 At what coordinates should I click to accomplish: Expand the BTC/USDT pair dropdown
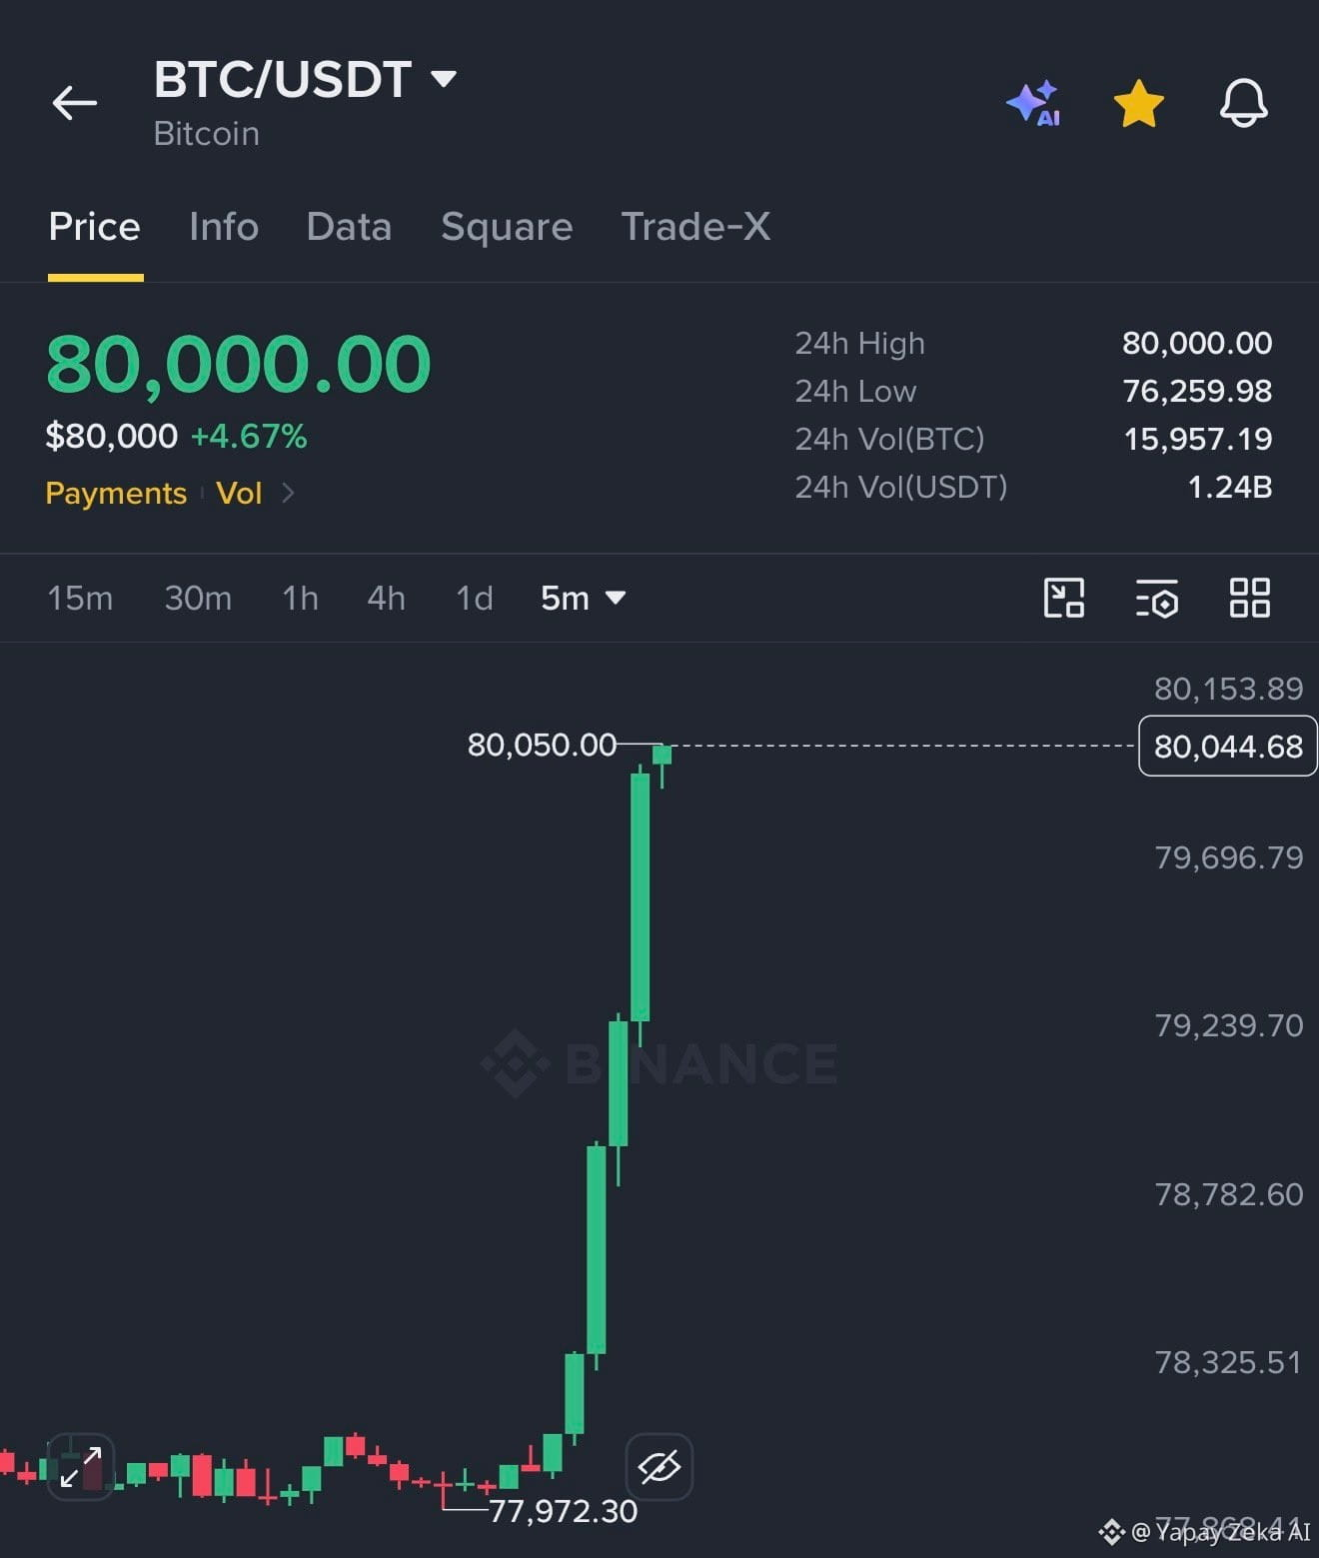(443, 78)
